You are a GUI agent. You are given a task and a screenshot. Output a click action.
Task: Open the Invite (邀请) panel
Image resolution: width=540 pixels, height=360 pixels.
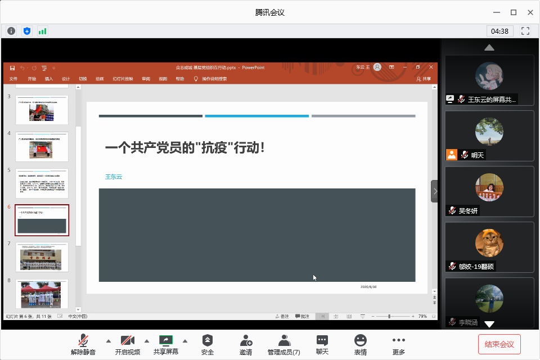pos(246,344)
